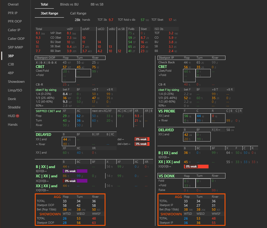Screen dimensions: 267x228
Task: Open the C3B section
Action: [11, 64]
